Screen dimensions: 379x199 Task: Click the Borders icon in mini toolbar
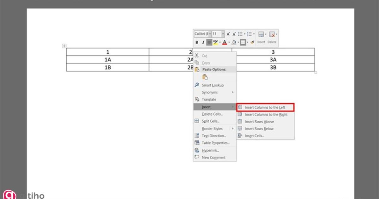coord(243,42)
